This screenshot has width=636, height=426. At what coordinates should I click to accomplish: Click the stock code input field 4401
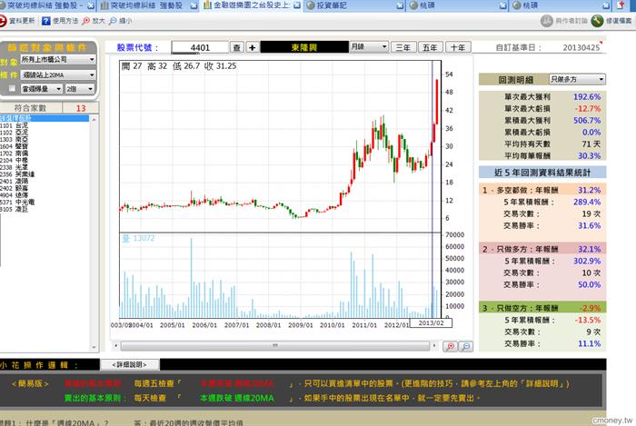click(200, 47)
